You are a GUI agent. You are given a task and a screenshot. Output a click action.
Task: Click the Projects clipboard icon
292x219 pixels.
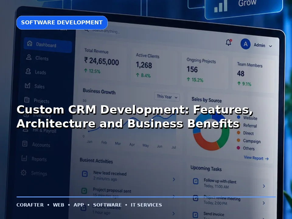[27, 100]
